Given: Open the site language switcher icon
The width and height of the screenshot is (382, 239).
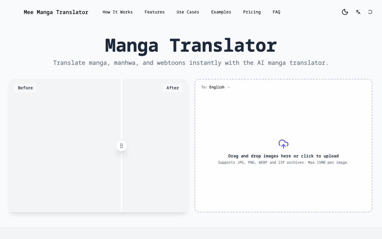Looking at the screenshot, I should click(358, 12).
